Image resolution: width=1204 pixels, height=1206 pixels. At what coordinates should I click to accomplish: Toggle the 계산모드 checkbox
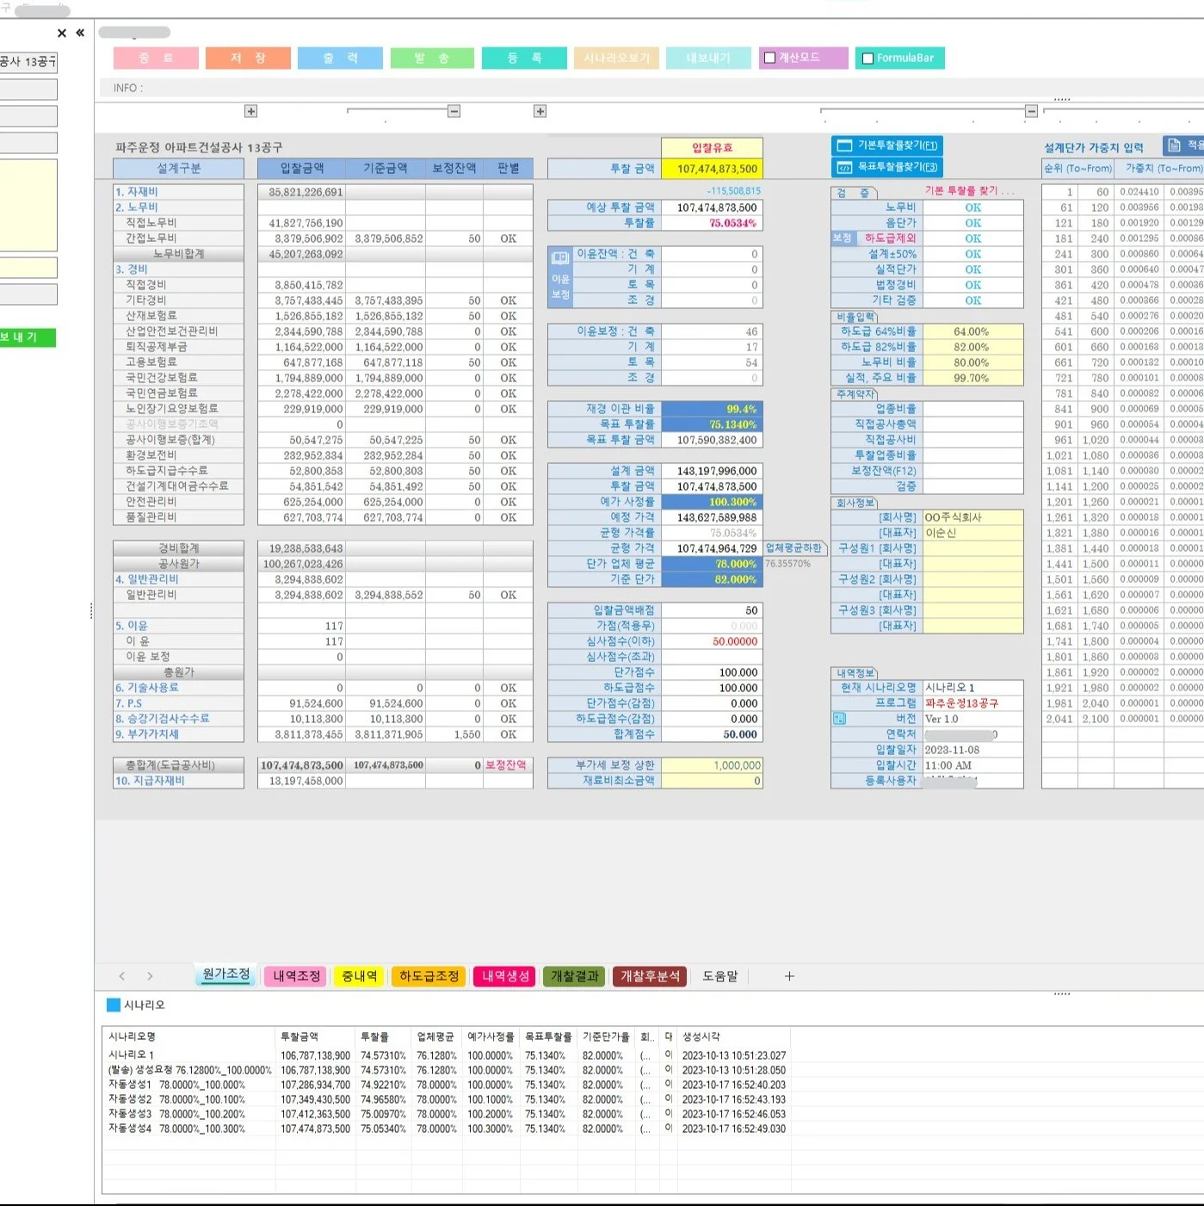[770, 59]
